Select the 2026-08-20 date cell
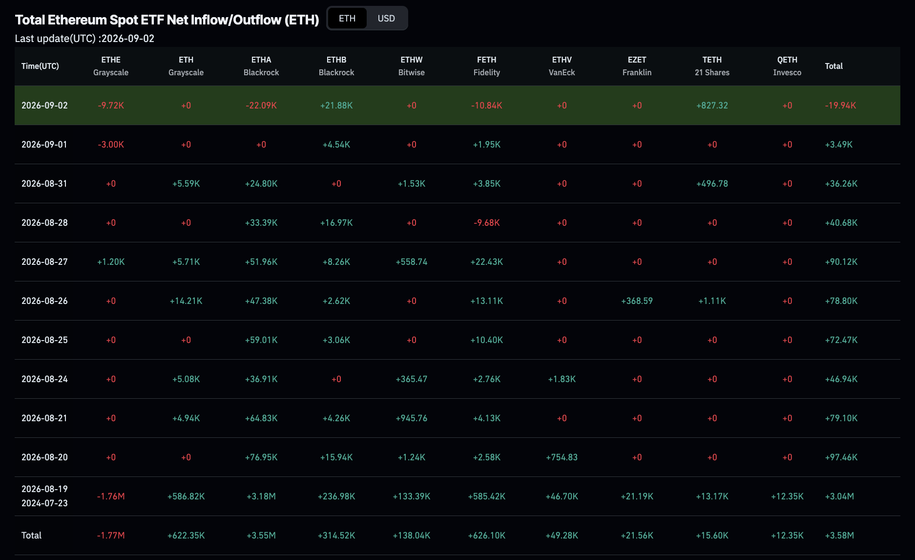 tap(44, 457)
